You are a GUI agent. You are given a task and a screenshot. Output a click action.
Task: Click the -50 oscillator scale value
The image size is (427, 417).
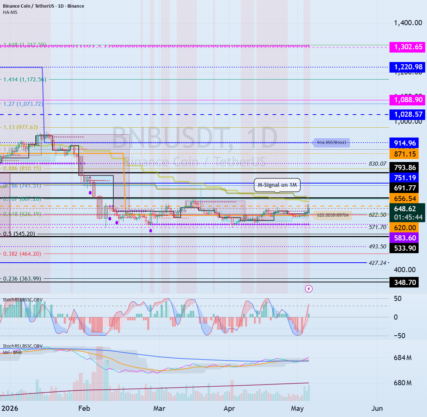pyautogui.click(x=400, y=336)
